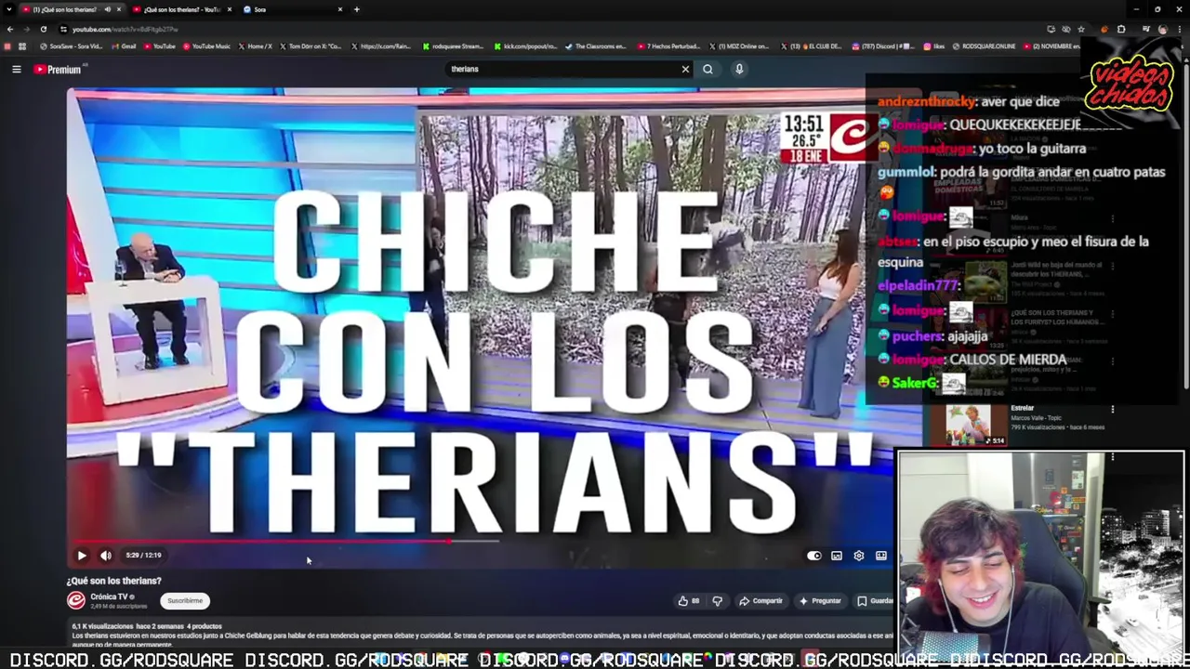Dislike the video with thumbs-down

click(x=717, y=601)
